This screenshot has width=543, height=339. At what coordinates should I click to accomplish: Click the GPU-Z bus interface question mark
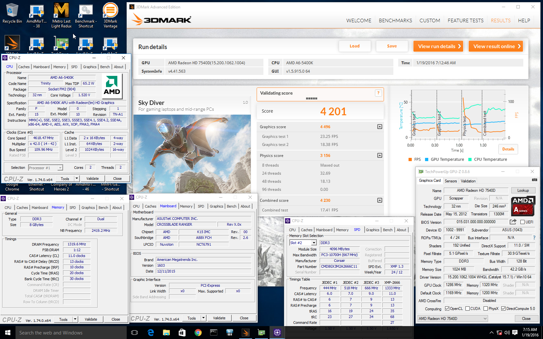(534, 238)
